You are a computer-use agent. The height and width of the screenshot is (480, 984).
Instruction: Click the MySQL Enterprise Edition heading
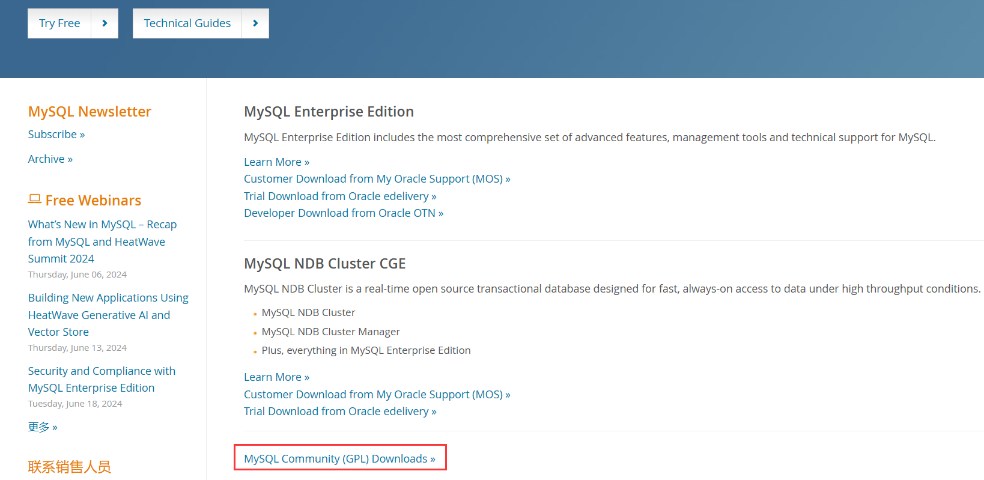click(x=329, y=112)
